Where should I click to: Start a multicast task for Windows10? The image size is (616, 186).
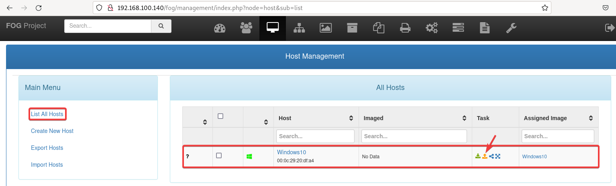tap(492, 156)
